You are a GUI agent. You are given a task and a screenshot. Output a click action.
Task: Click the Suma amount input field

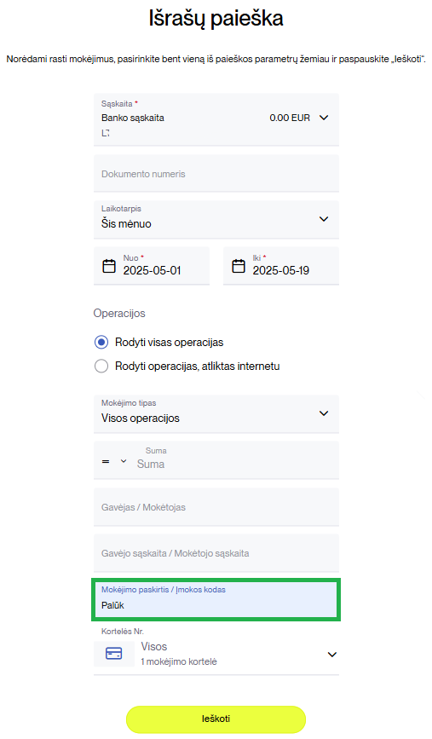pyautogui.click(x=235, y=460)
